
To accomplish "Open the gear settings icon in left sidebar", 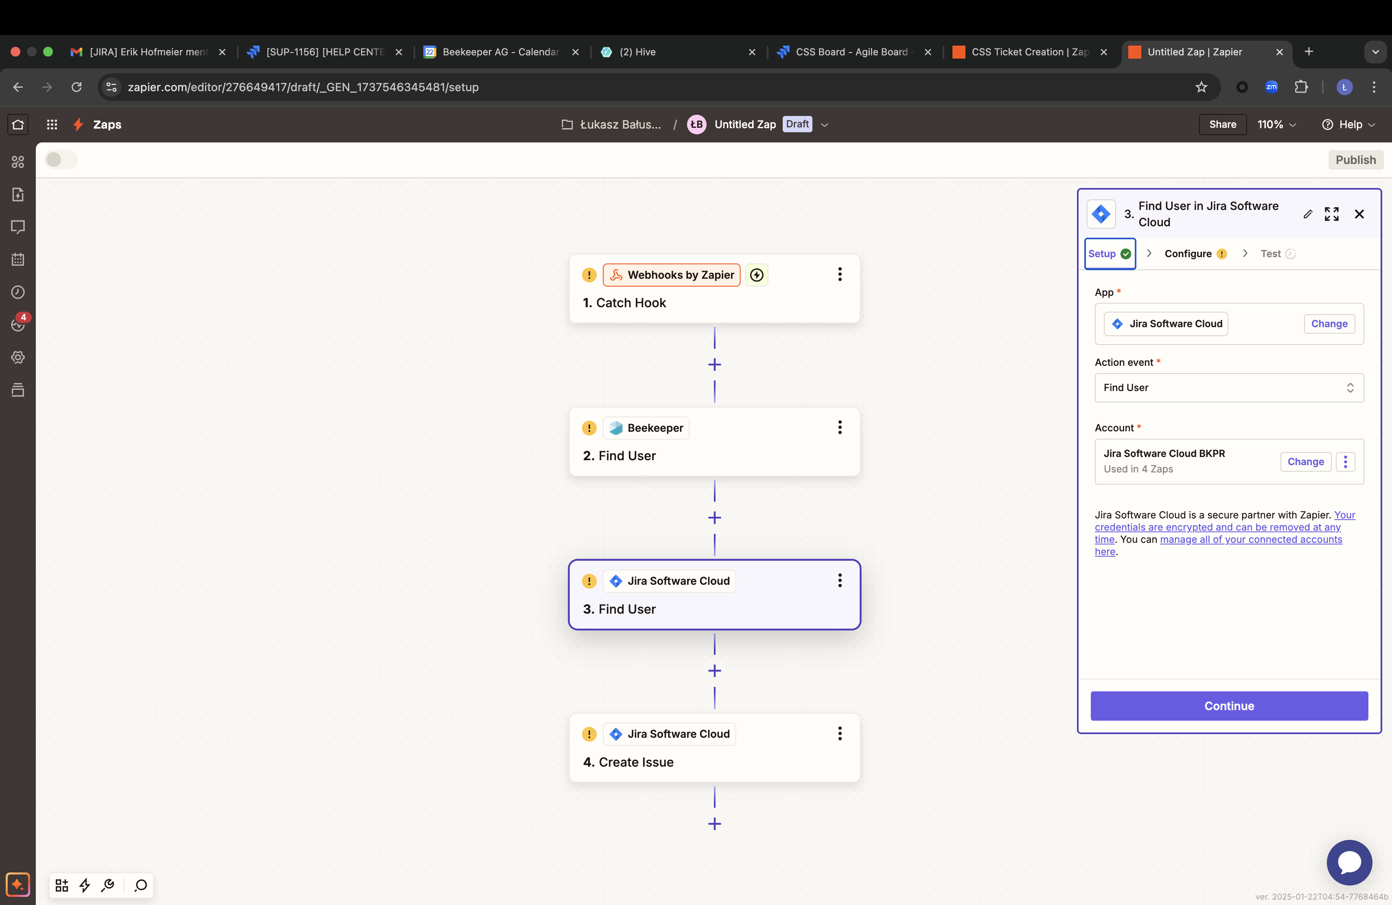I will click(x=18, y=357).
